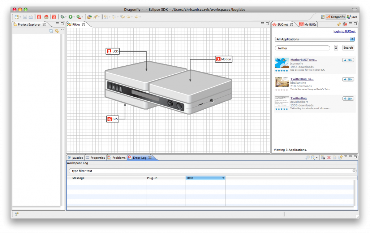The height and width of the screenshot is (233, 370).
Task: Click the refresh icon in the BUGnet panel
Action: pyautogui.click(x=339, y=24)
